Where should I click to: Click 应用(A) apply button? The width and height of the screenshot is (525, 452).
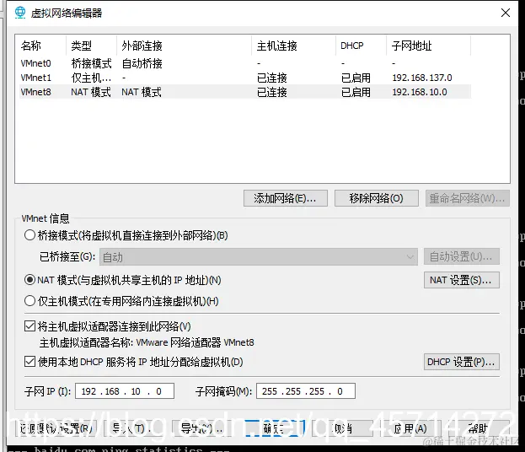coord(410,428)
